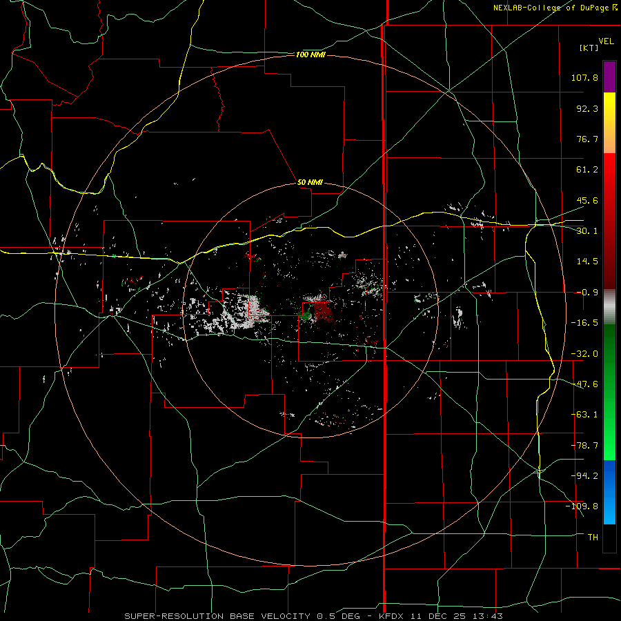Pick the purple segment of the color bar
Image resolution: width=621 pixels, height=621 pixels.
click(609, 77)
